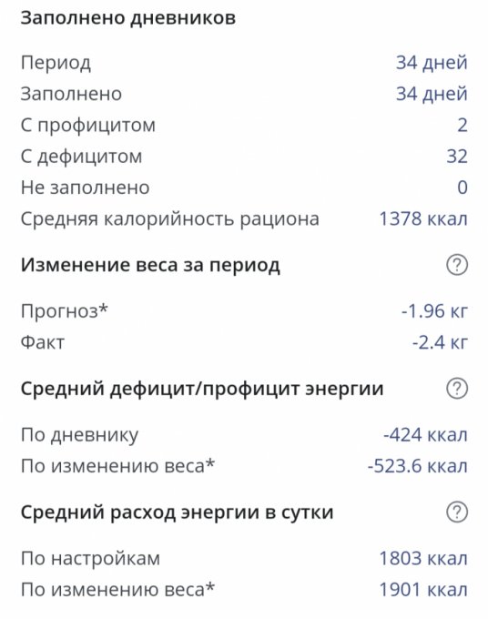Image resolution: width=488 pixels, height=619 pixels.
Task: Select the С профицитом count 2
Action: pyautogui.click(x=463, y=125)
